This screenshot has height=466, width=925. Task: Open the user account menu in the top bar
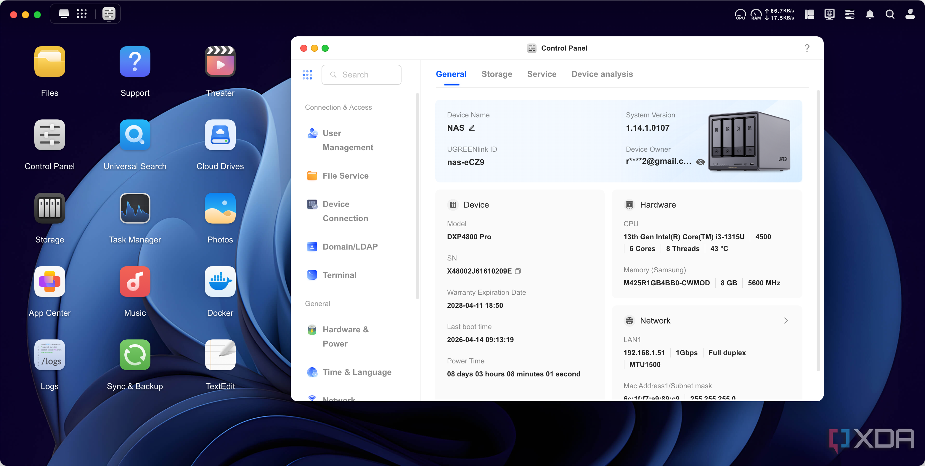point(910,14)
